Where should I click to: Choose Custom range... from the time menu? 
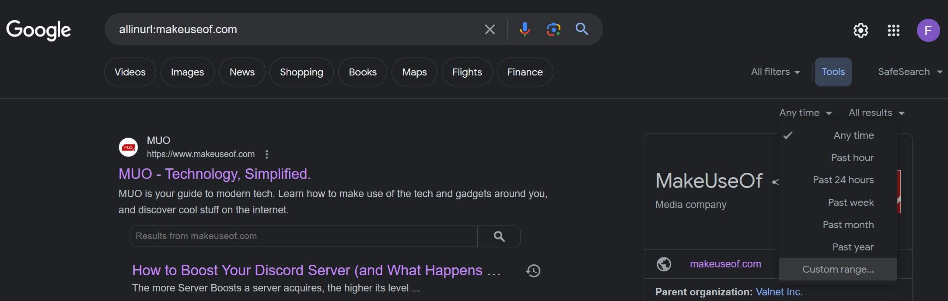pos(838,270)
